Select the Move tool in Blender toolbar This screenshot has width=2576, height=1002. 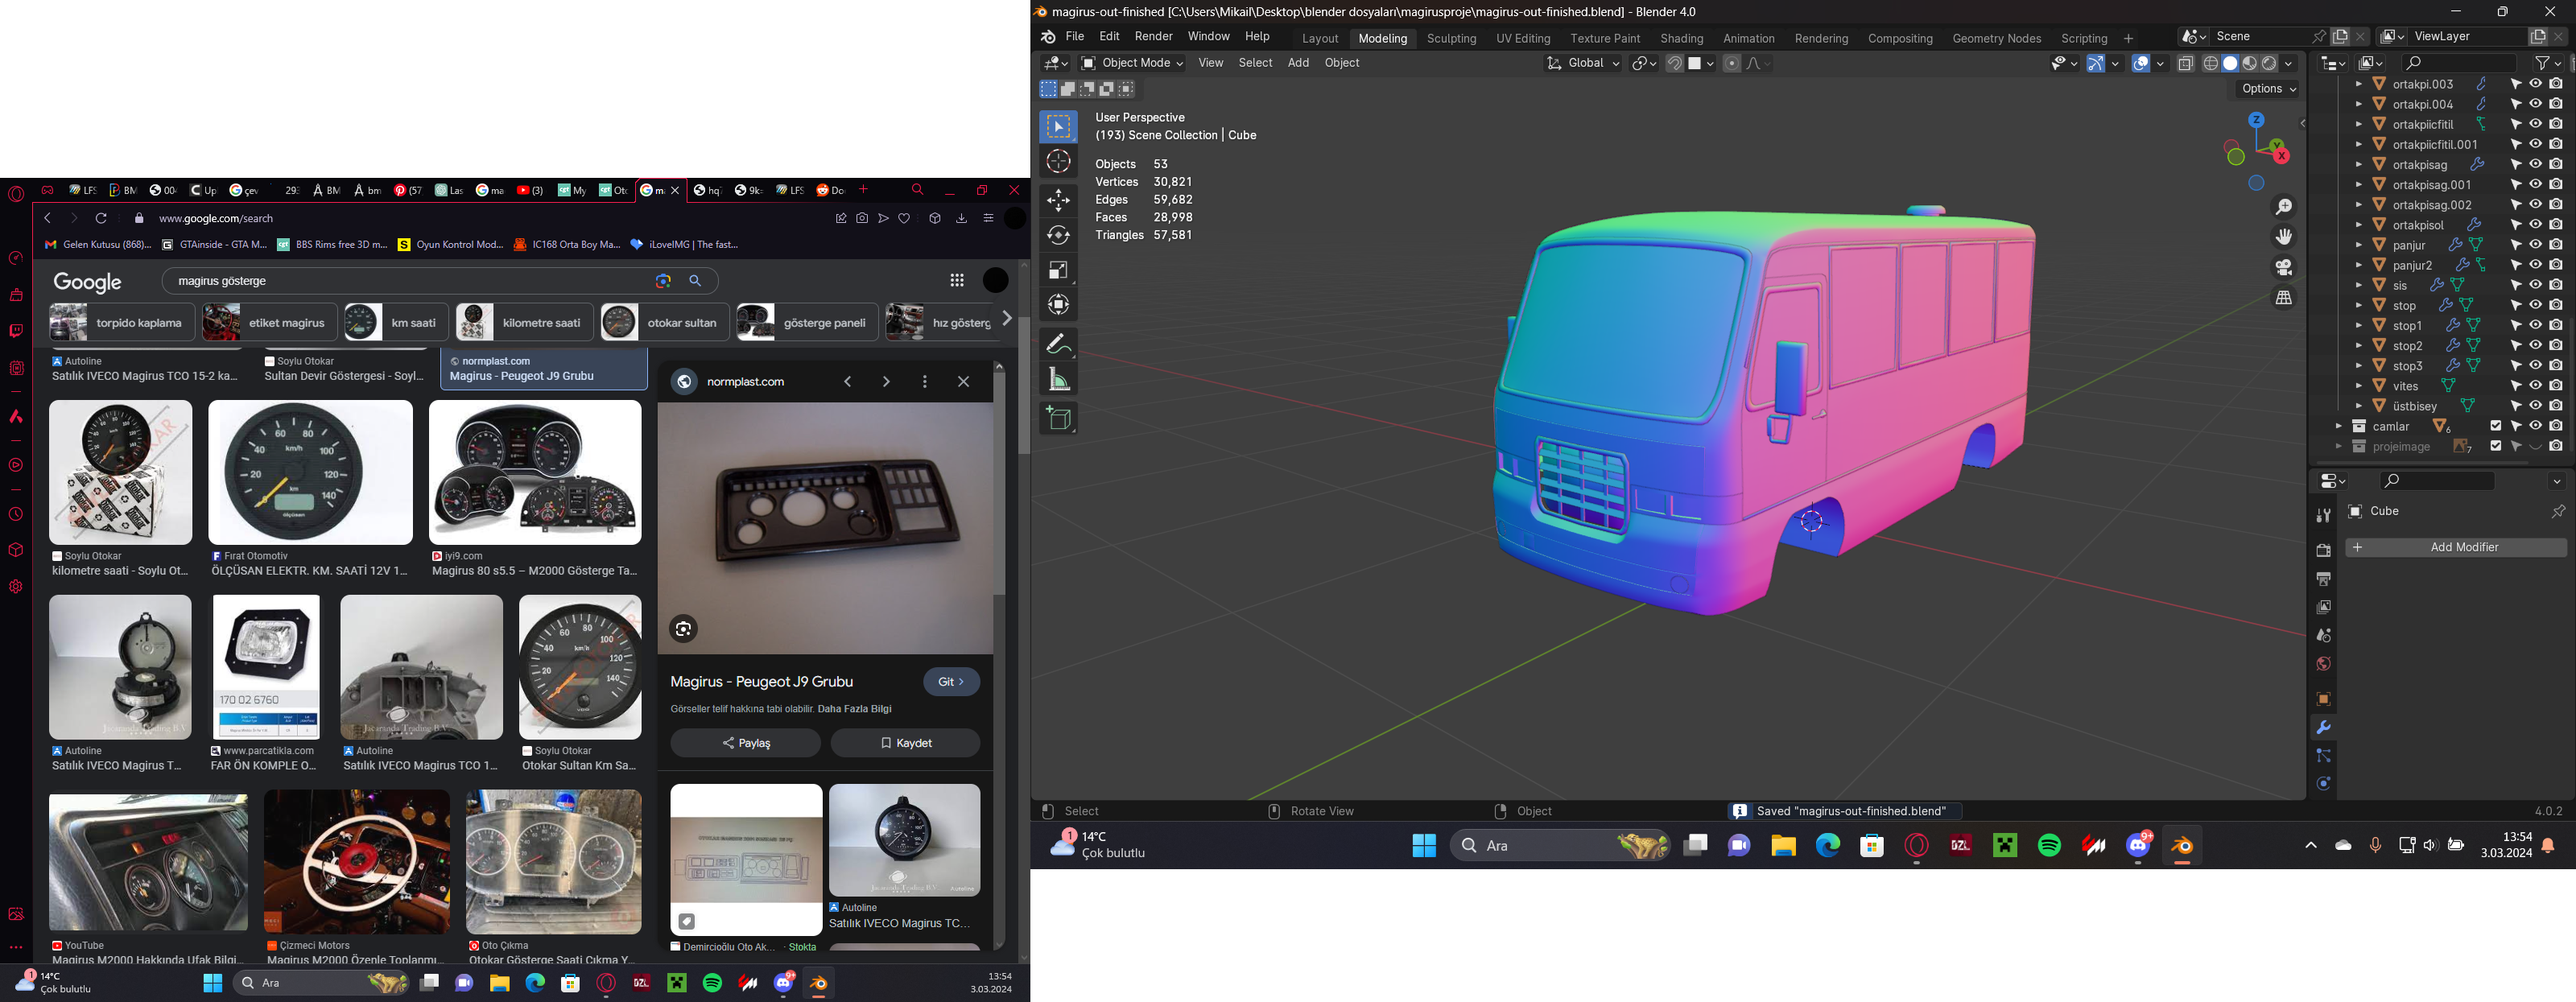1058,200
